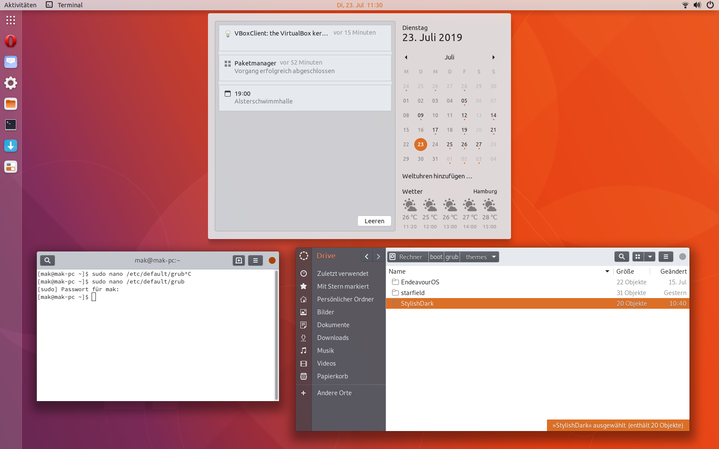The image size is (719, 449).
Task: Click the new tab icon in terminal
Action: [x=239, y=260]
